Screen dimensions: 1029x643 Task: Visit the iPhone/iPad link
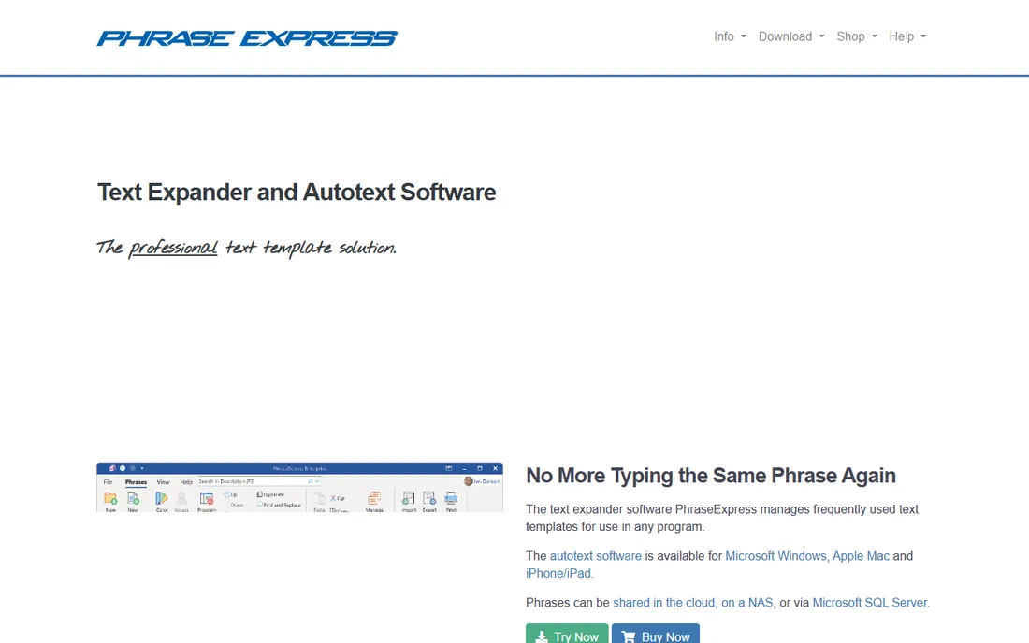coord(558,573)
